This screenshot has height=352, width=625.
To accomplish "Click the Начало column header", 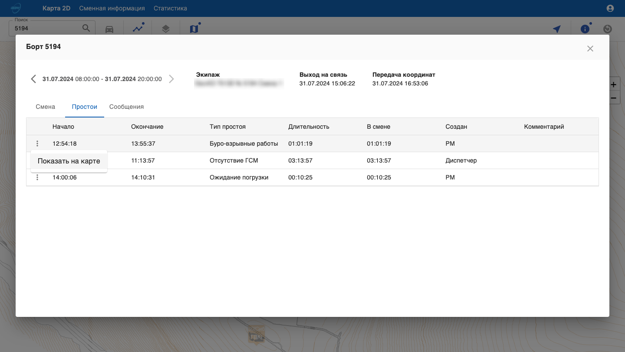I will 63,127.
